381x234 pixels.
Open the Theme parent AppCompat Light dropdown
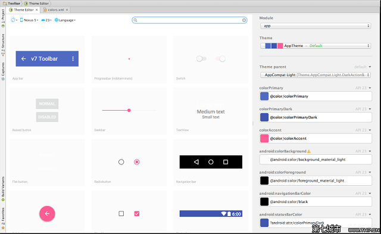point(316,75)
